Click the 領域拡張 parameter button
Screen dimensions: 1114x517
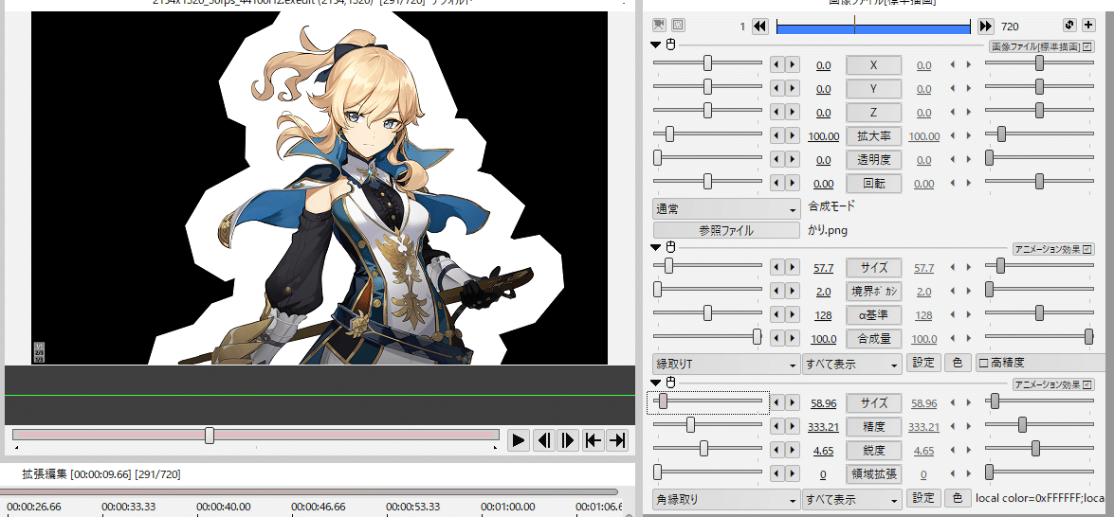874,473
